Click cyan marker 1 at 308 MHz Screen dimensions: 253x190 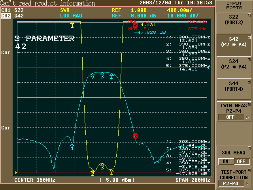click(72, 146)
